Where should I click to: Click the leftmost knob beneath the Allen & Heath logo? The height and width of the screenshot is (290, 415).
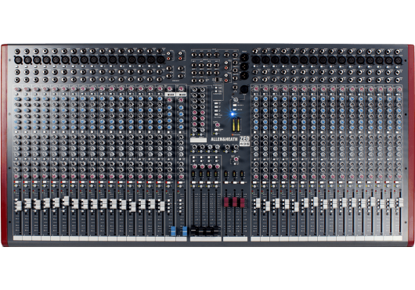[194, 147]
